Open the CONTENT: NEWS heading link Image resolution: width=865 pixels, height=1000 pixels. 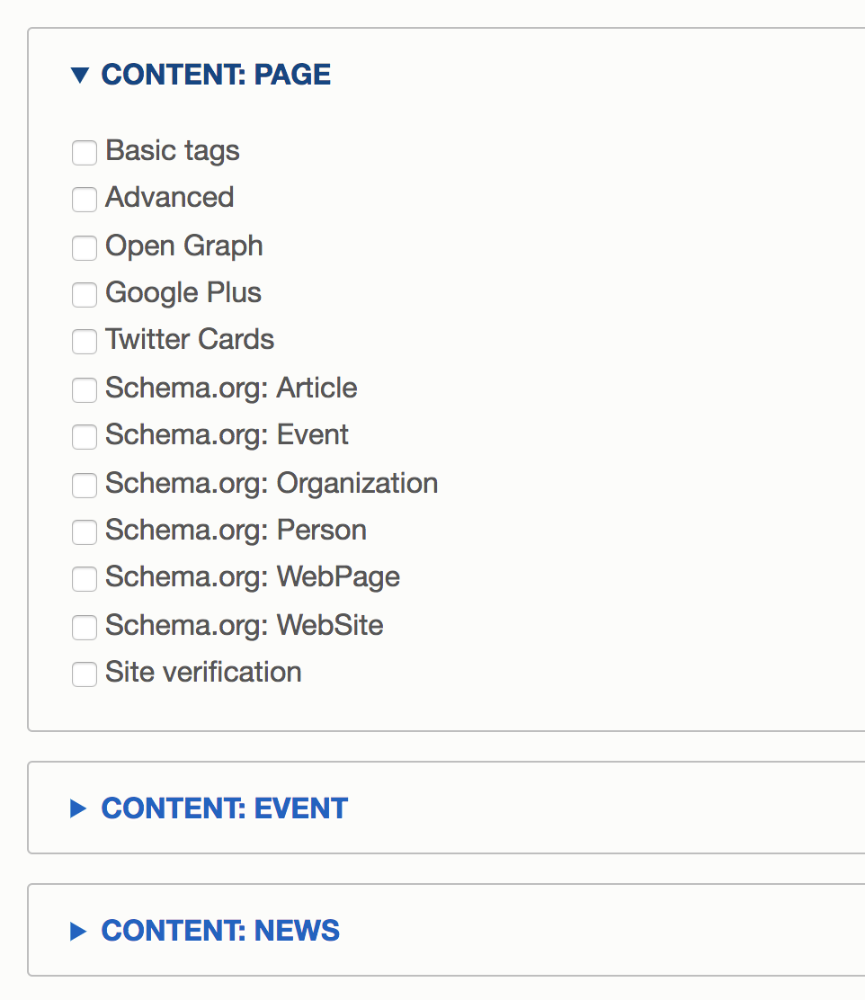point(220,931)
